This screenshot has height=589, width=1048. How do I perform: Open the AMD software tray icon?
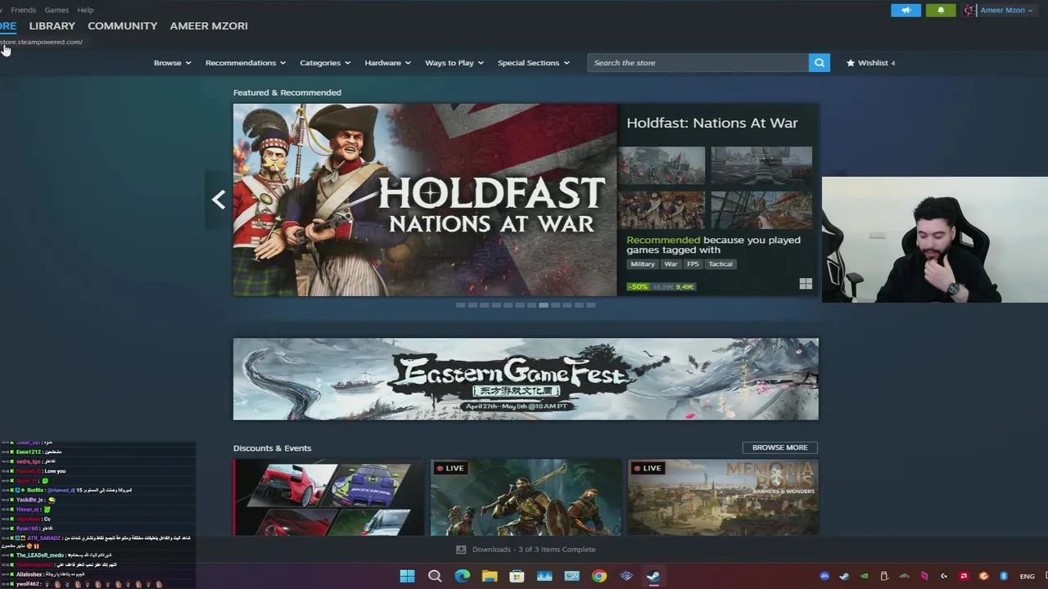(964, 576)
